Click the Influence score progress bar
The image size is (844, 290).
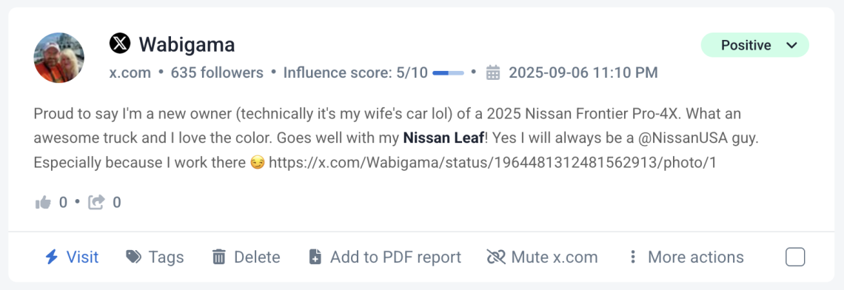coord(448,72)
